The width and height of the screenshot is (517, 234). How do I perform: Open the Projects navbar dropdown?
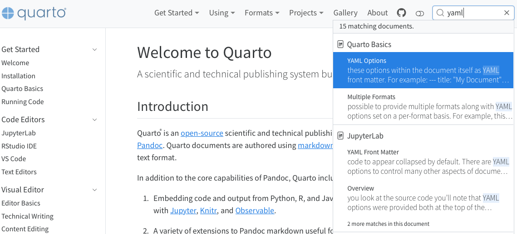point(306,13)
